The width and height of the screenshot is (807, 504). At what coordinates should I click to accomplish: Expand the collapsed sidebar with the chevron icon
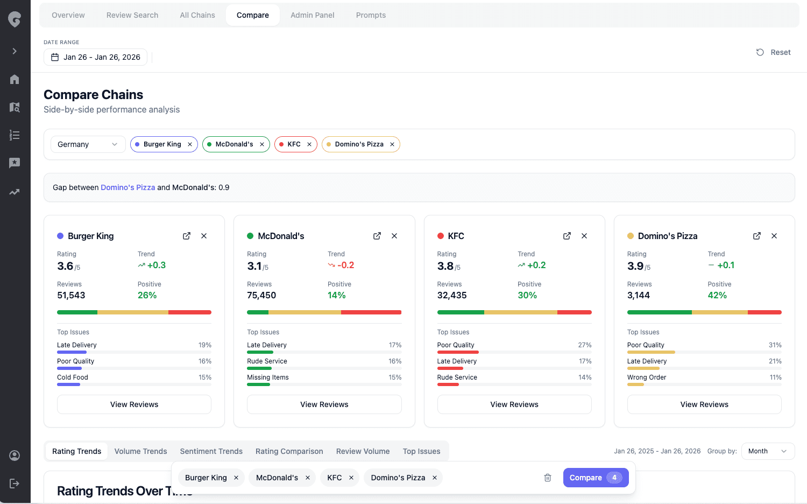coord(15,51)
